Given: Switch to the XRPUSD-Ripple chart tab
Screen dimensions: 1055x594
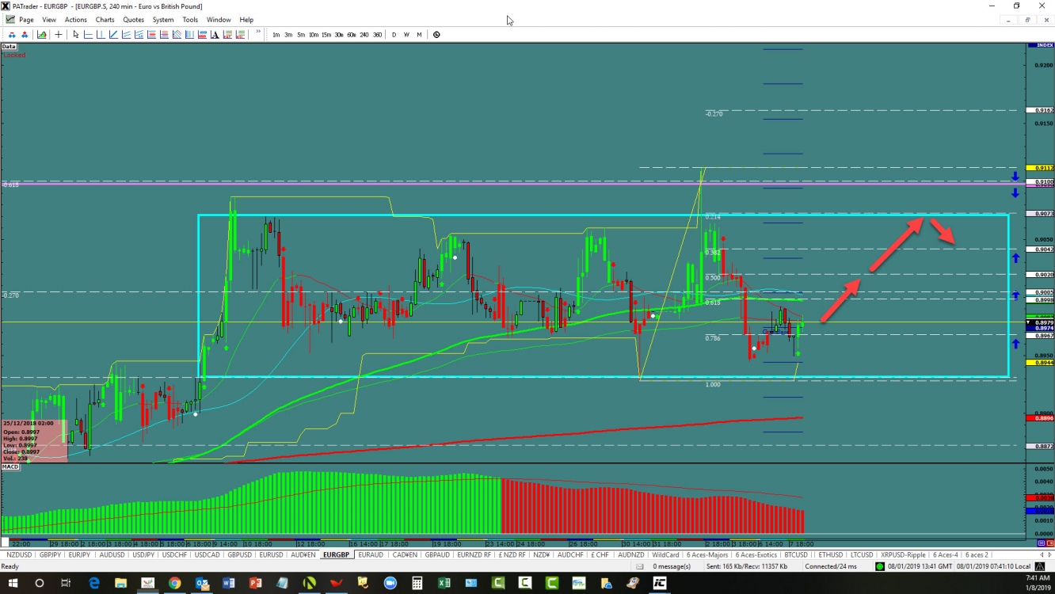Looking at the screenshot, I should click(904, 555).
